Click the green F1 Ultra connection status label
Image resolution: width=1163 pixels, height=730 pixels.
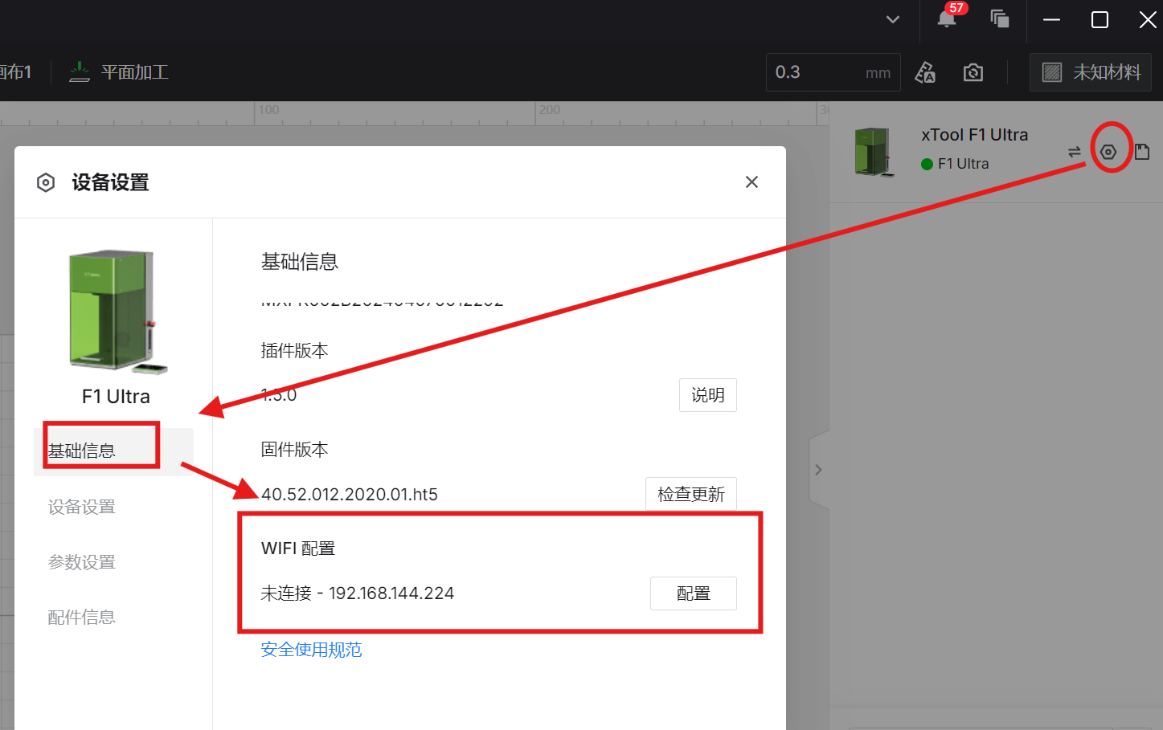[x=955, y=164]
